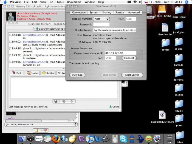This screenshot has width=192, height=144.
Task: Click the third icon below the message box
Action: [x=72, y=101]
